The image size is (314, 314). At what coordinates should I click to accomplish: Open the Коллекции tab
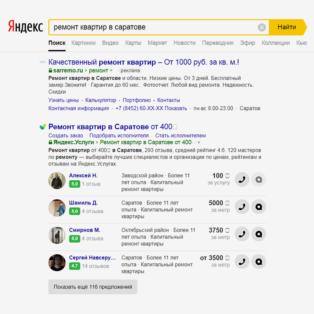coord(276,43)
